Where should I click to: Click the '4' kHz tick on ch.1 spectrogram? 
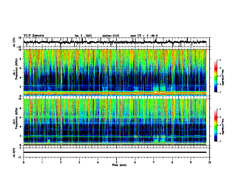click(x=21, y=78)
